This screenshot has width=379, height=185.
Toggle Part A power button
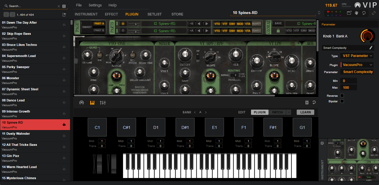(123, 24)
